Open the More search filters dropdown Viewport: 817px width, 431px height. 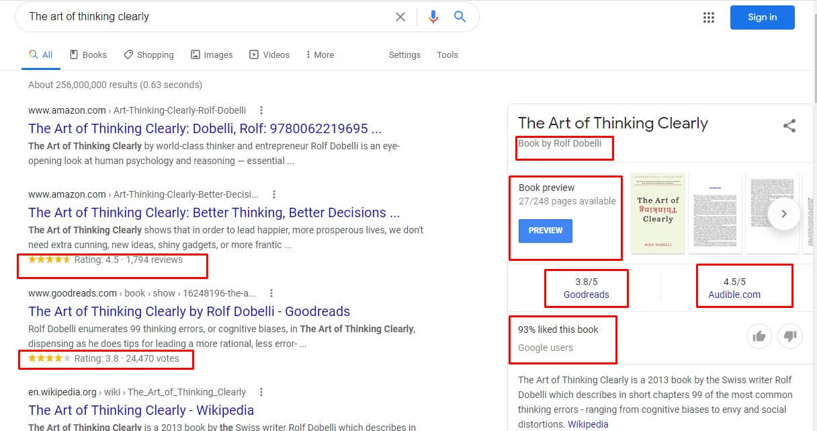319,55
